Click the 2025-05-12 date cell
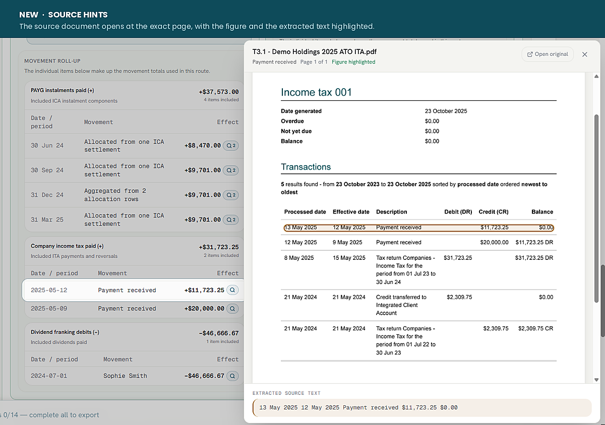The image size is (605, 425). (x=49, y=290)
